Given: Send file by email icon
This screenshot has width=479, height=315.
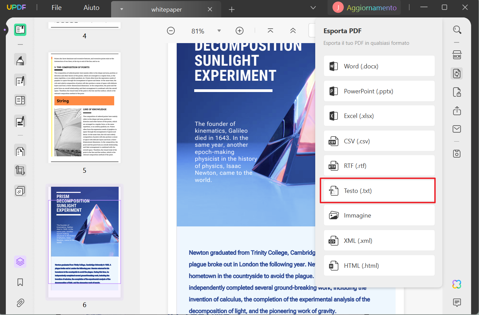Looking at the screenshot, I should coord(457,129).
